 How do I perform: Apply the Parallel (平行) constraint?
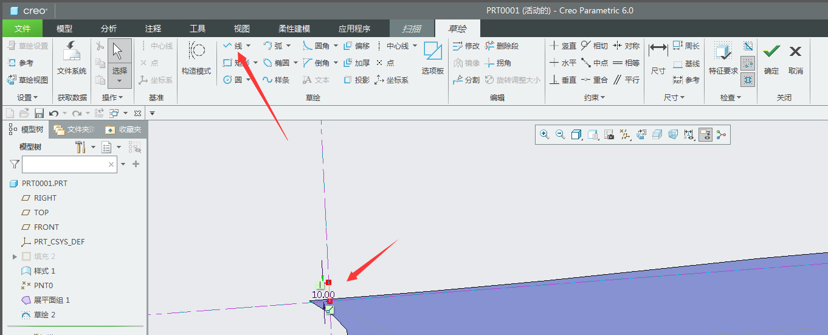(626, 80)
